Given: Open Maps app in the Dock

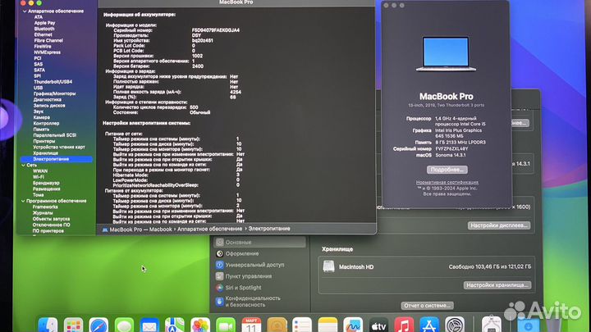Looking at the screenshot, I should pyautogui.click(x=175, y=325).
